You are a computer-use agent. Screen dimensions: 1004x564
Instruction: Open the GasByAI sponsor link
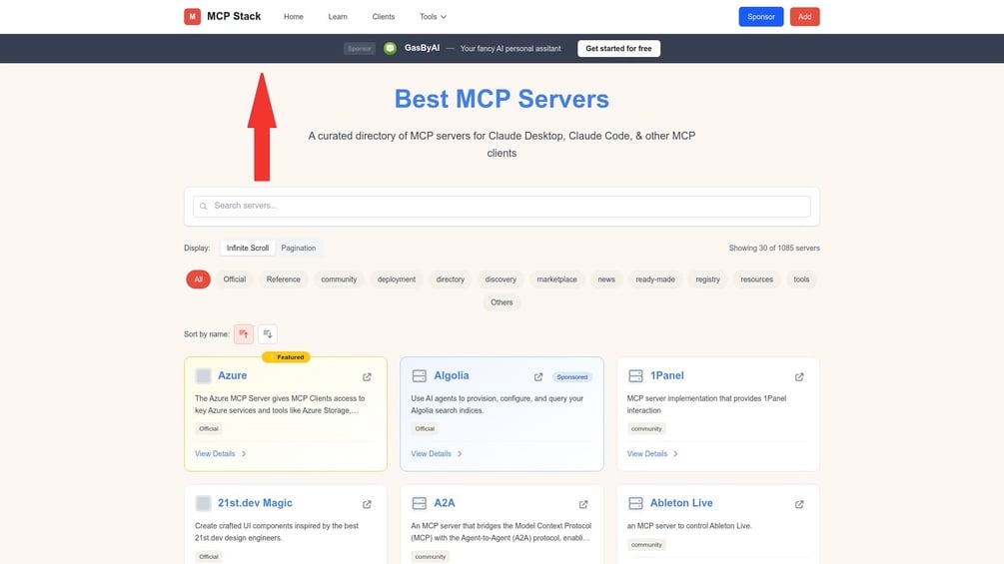pyautogui.click(x=422, y=48)
